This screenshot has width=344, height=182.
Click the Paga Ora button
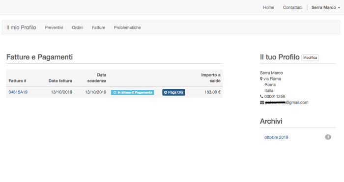coord(173,92)
